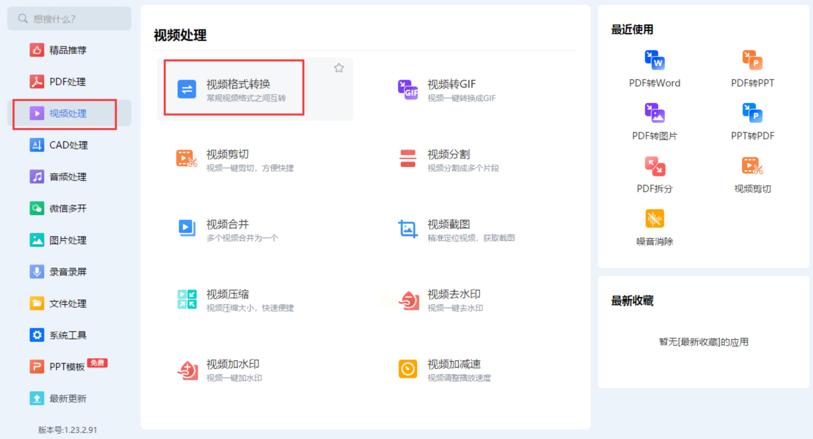The image size is (813, 439).
Task: Go to 图片处理 category
Action: point(69,240)
